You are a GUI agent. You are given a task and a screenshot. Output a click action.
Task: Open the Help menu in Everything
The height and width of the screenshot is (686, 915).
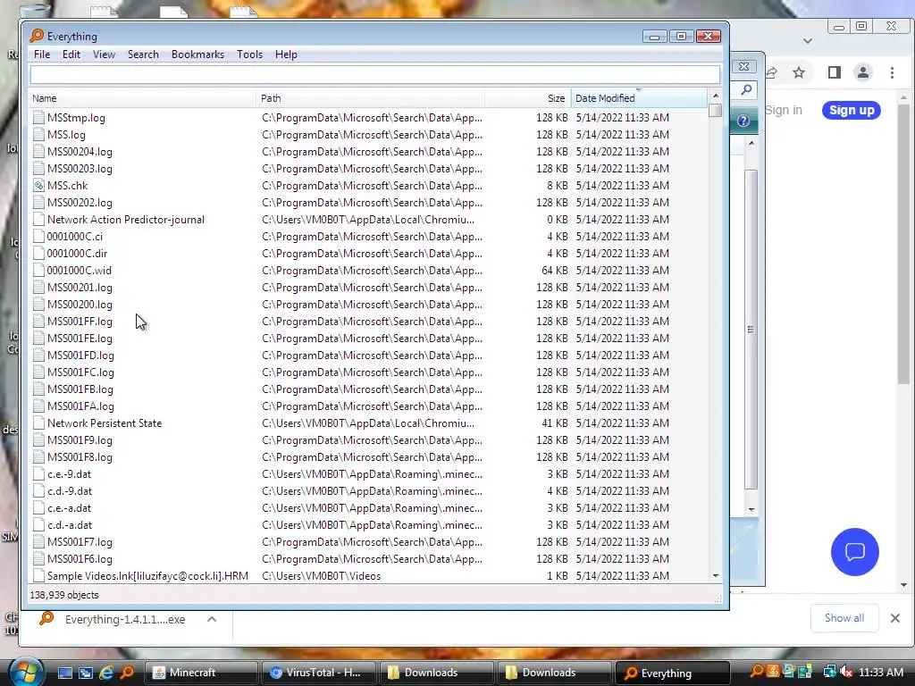(286, 54)
